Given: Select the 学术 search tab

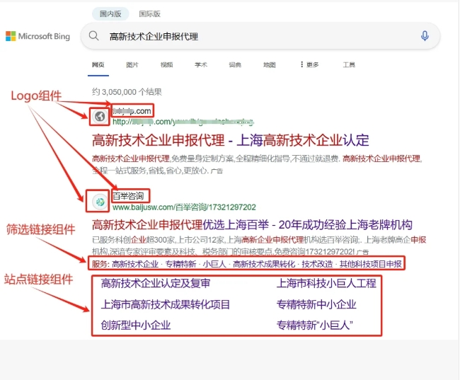Looking at the screenshot, I should click(201, 64).
